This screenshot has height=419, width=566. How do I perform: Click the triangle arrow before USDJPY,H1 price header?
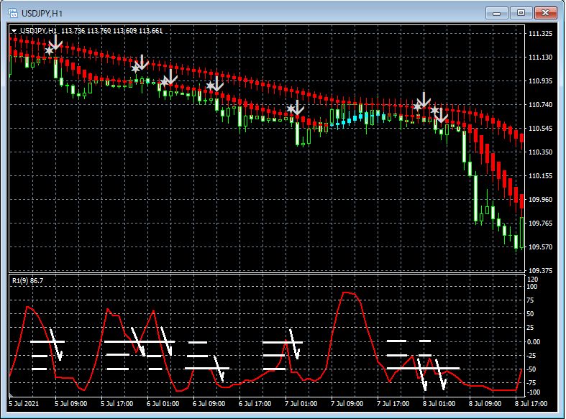14,31
